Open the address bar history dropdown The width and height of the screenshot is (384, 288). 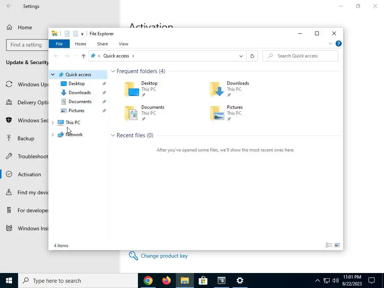pyautogui.click(x=241, y=56)
